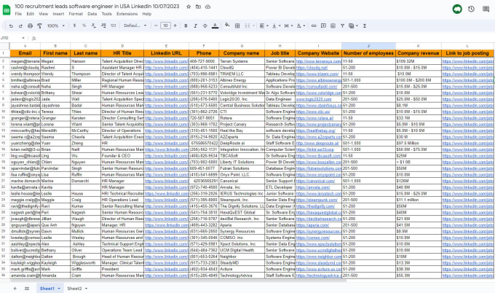Image resolution: width=495 pixels, height=293 pixels.
Task: Open the Help menu
Action: [x=147, y=14]
